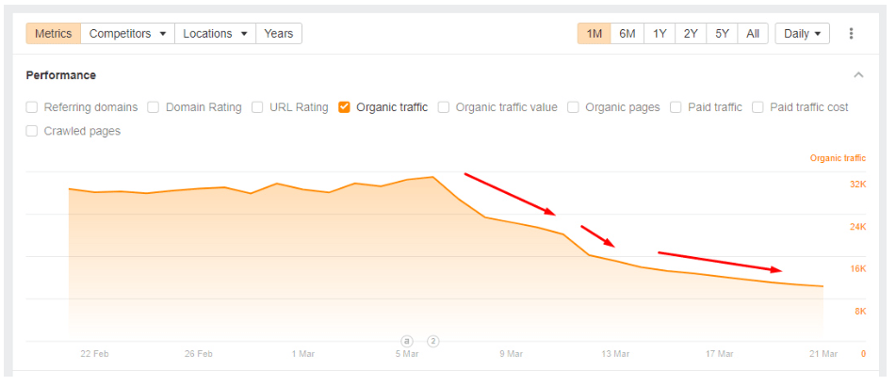The width and height of the screenshot is (896, 386).
Task: Expand the Locations dropdown
Action: (x=215, y=34)
